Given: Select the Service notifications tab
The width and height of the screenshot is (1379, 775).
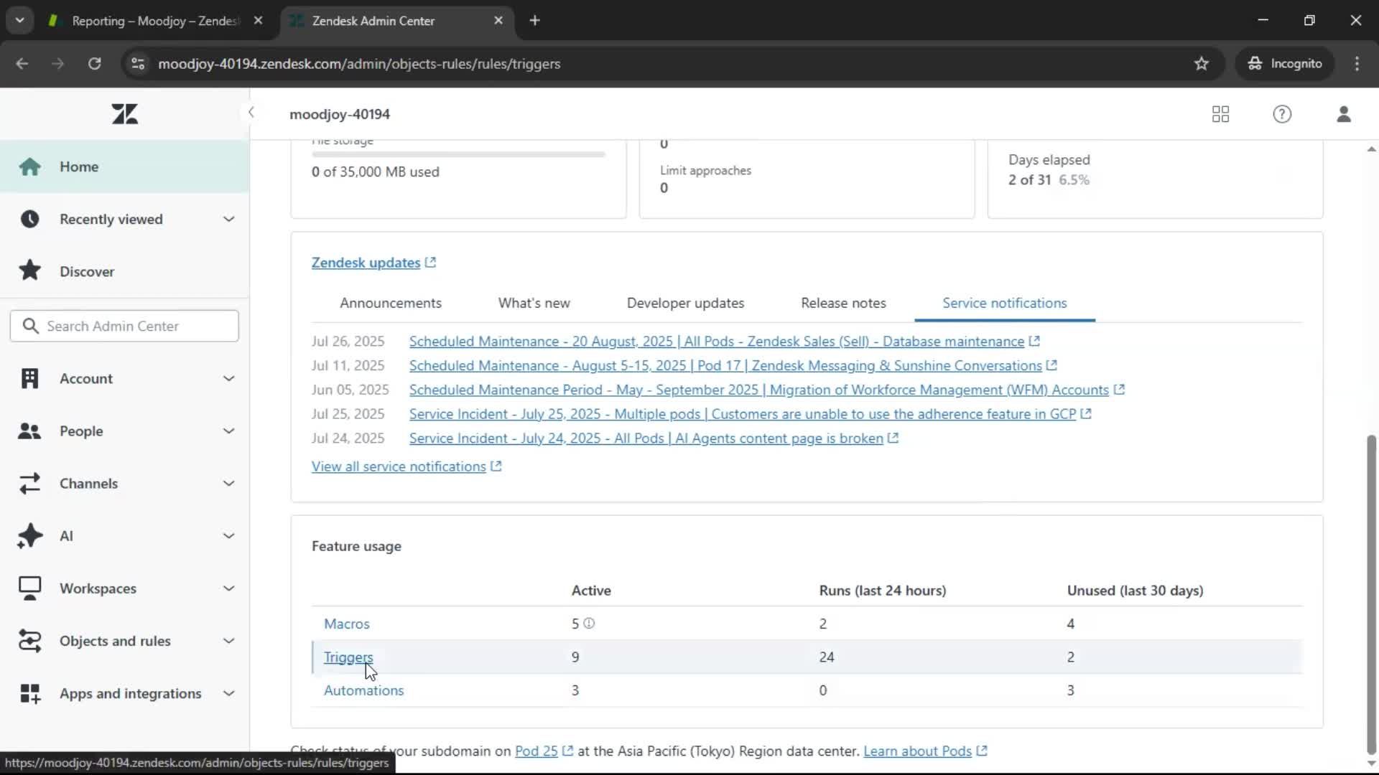Looking at the screenshot, I should coord(1005,303).
